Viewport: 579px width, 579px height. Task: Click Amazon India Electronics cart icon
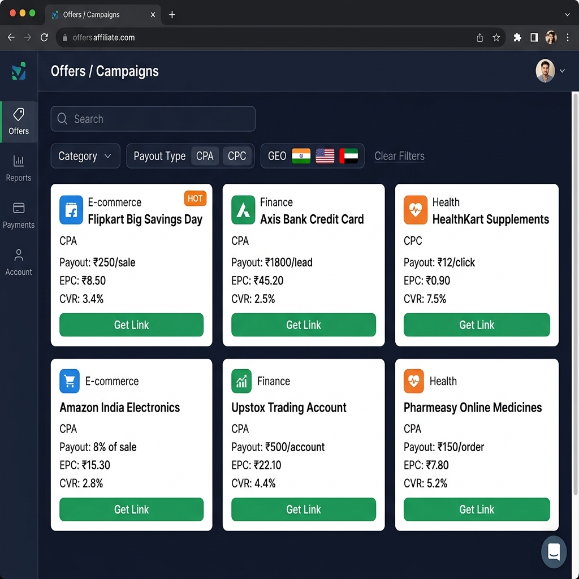pyautogui.click(x=70, y=381)
